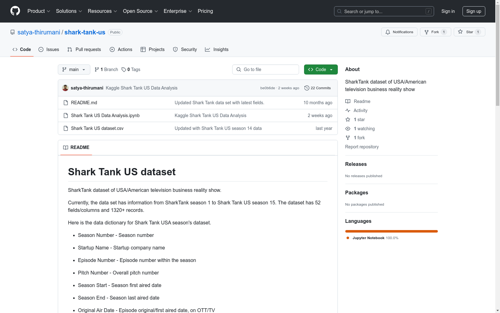
Task: Click the '10 months ago' README.md timestamp
Action: 318,103
